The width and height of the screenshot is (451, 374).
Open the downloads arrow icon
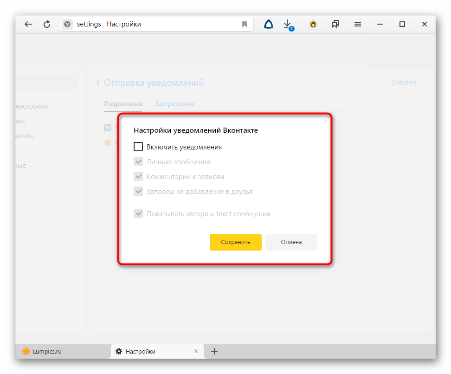click(288, 24)
